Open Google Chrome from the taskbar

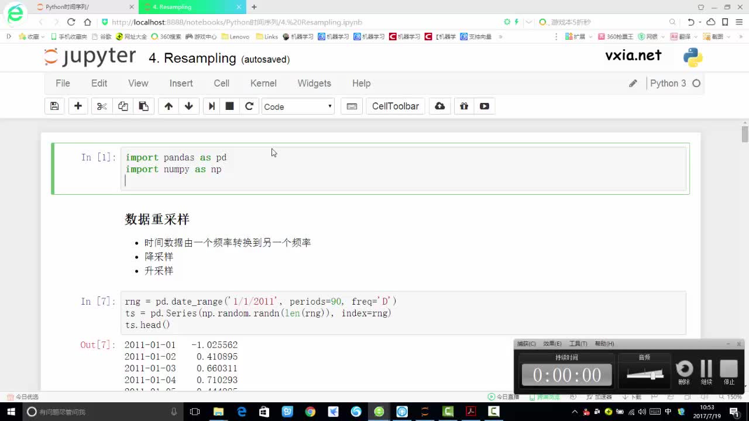point(310,412)
